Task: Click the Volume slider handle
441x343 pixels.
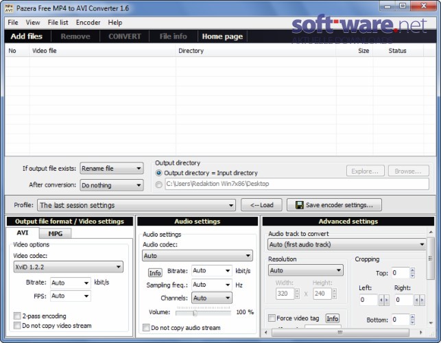Action: click(195, 313)
